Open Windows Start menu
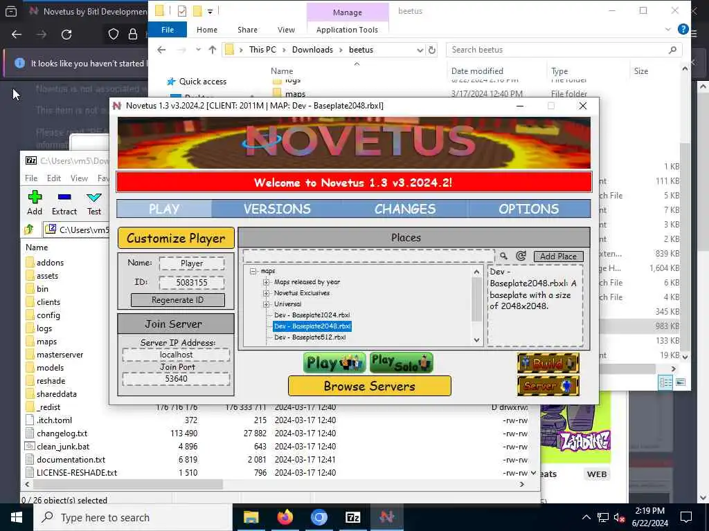 point(17,517)
